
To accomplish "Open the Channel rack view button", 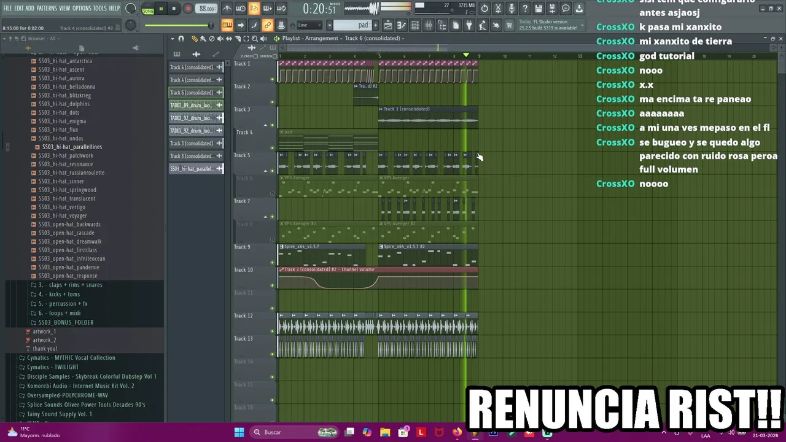I will 415,25.
